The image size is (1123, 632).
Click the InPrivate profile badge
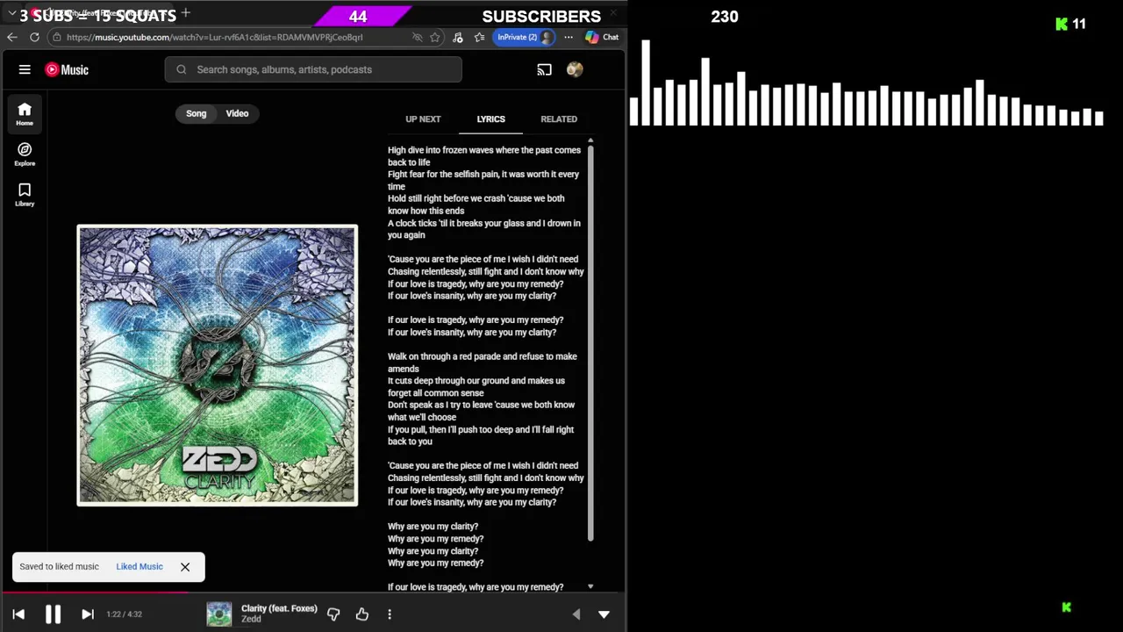pos(525,37)
